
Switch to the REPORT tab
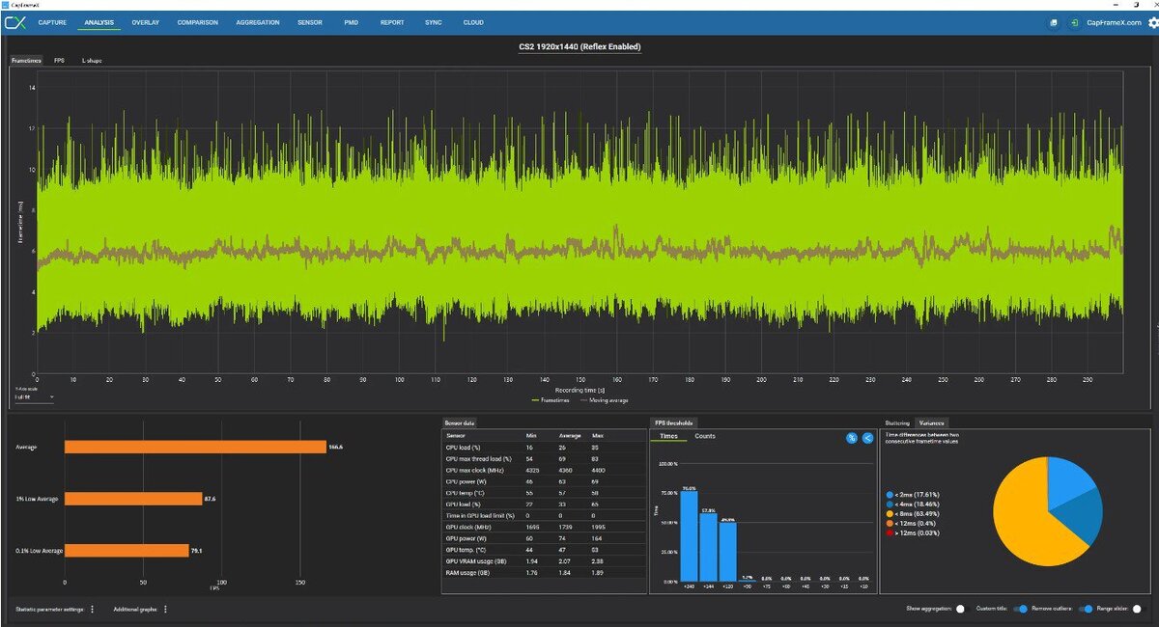point(392,22)
